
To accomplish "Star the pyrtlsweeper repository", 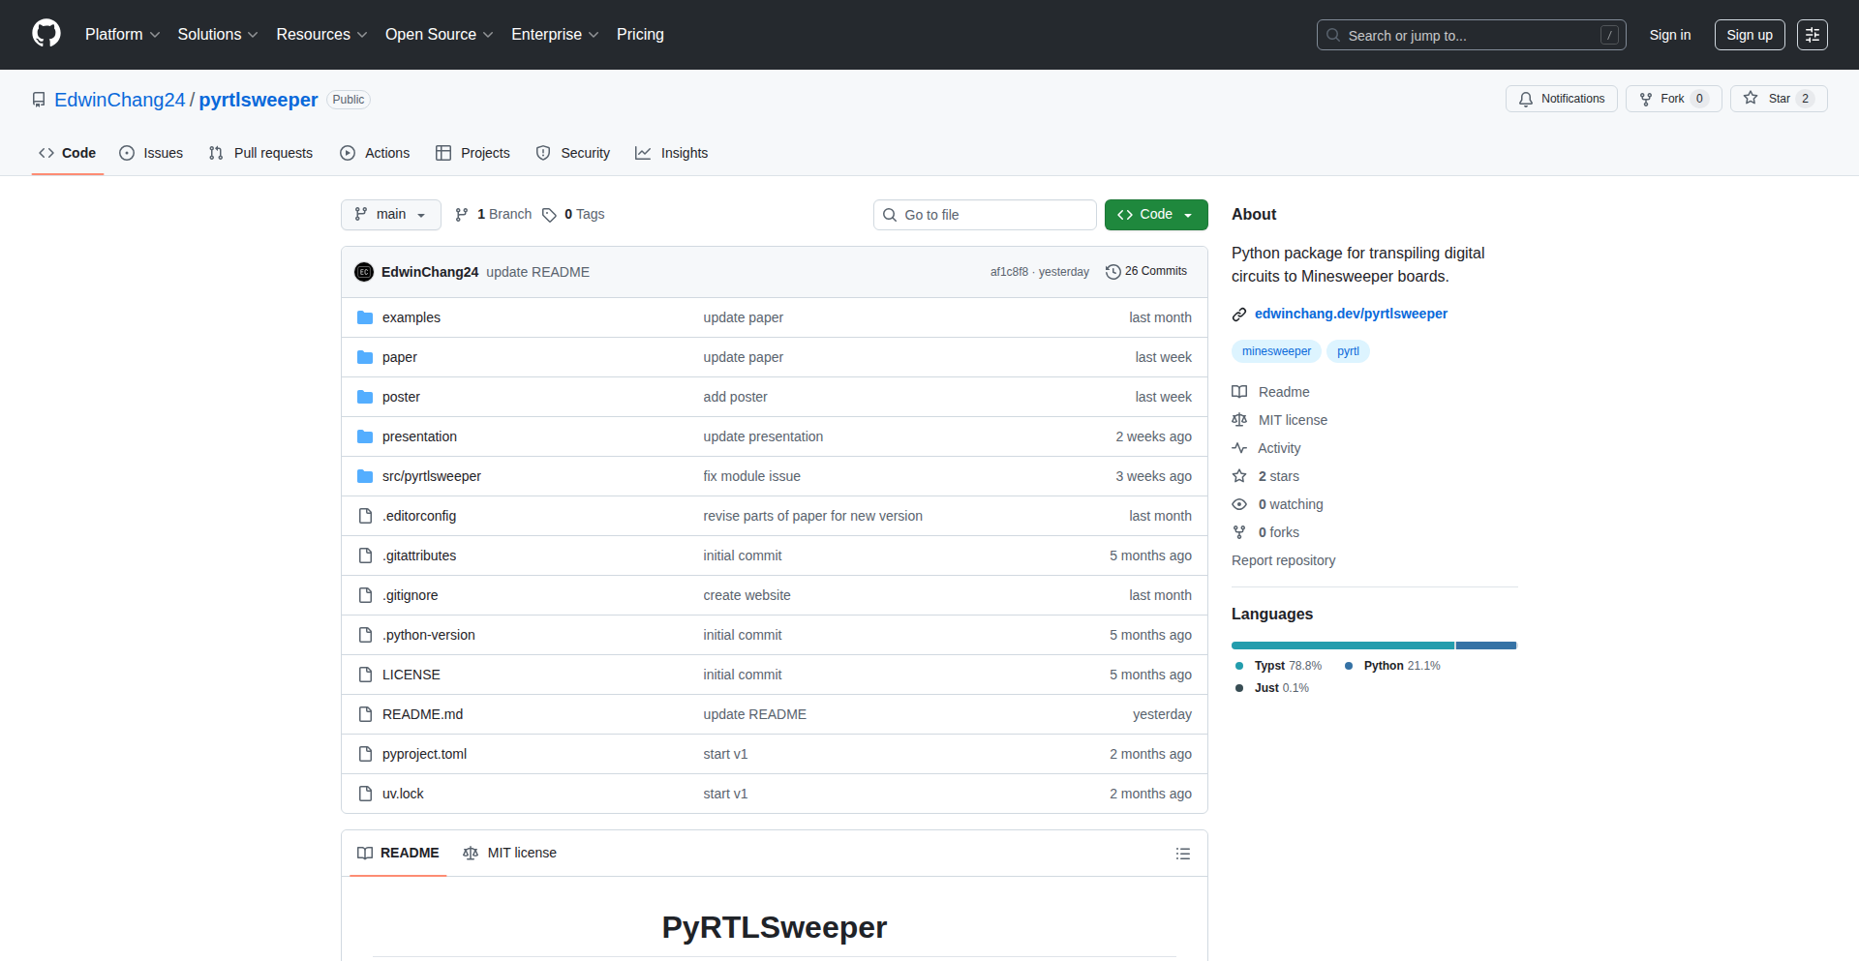I will point(1779,99).
